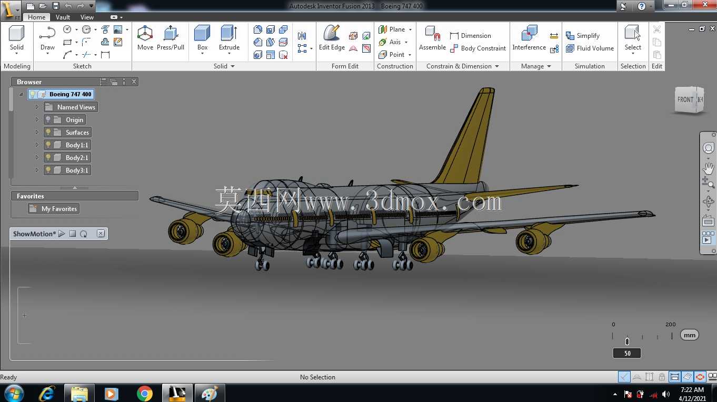Click the Edit Edge form tool
The height and width of the screenshot is (402, 717).
(x=332, y=38)
